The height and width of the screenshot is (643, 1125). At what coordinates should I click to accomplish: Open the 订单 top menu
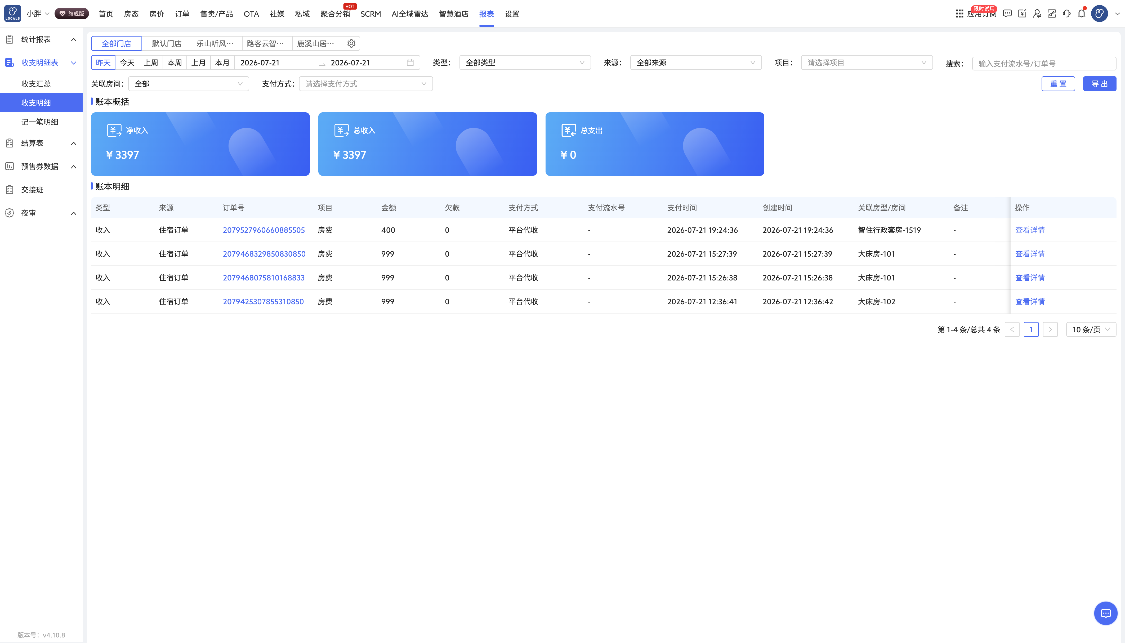(x=182, y=14)
